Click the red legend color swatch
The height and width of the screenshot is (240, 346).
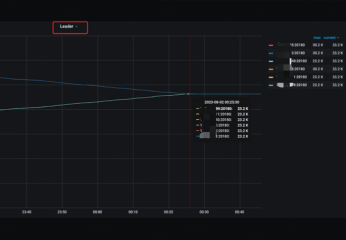(271, 45)
